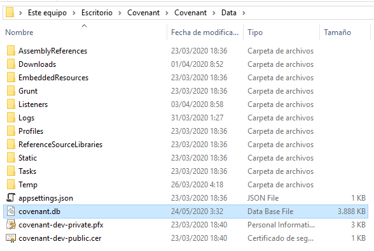374x251 pixels.
Task: Select the Logs folder name
Action: pyautogui.click(x=27, y=118)
